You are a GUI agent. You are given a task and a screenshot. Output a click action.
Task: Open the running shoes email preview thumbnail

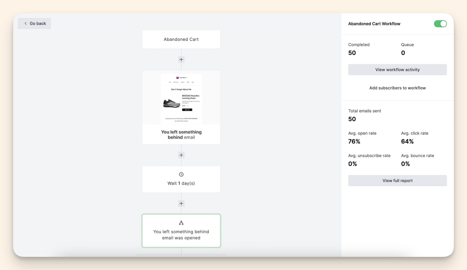pos(181,99)
